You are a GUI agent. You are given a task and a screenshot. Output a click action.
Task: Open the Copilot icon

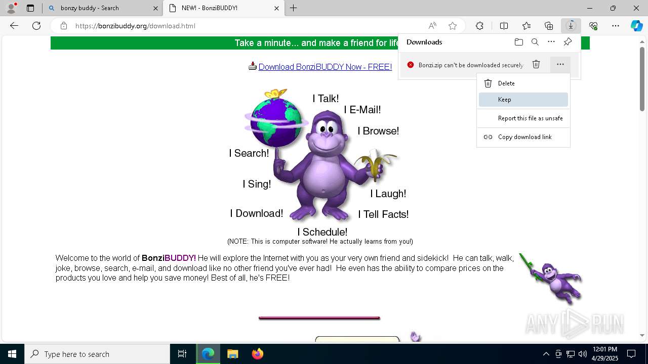coord(636,26)
